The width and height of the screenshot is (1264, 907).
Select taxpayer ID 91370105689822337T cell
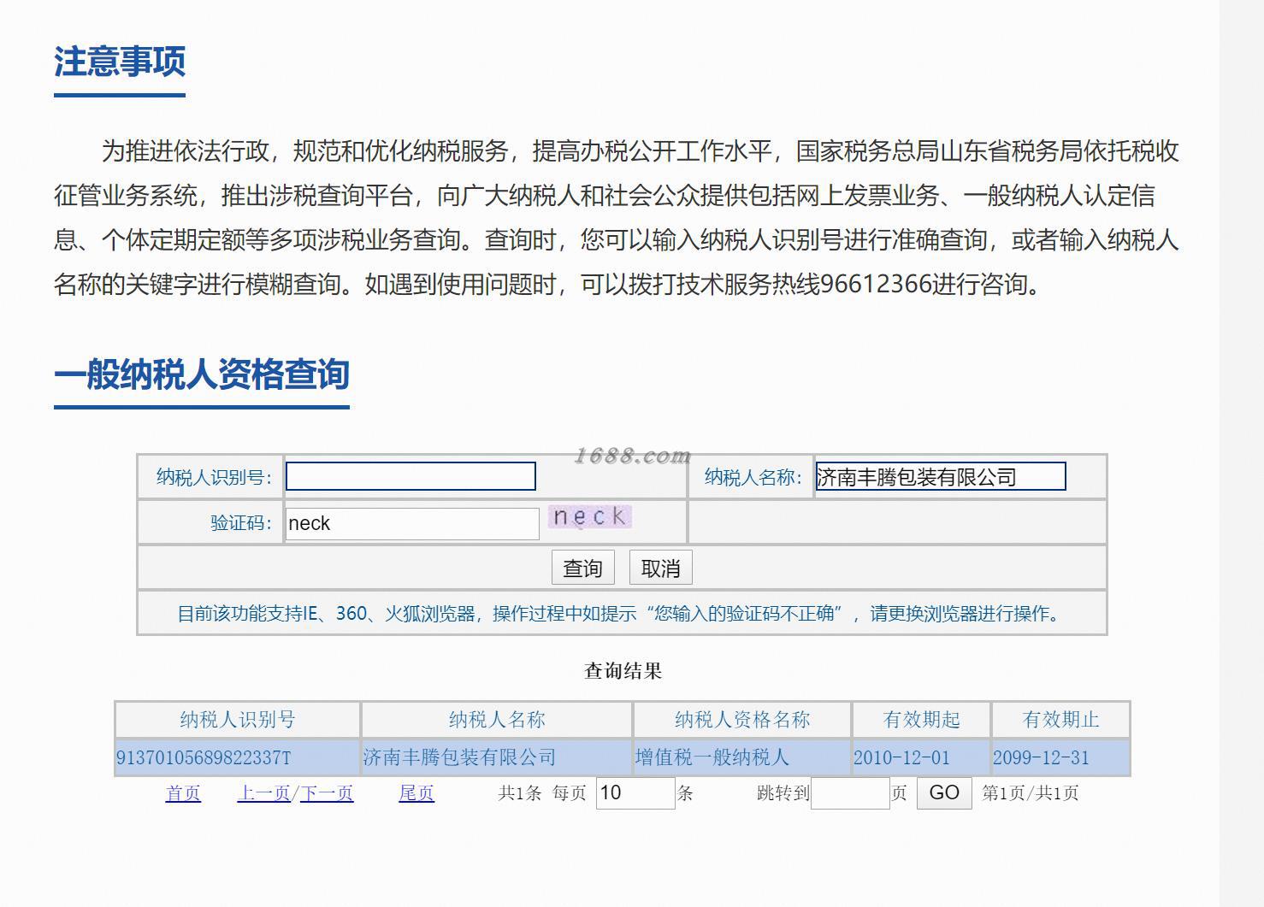[x=238, y=757]
